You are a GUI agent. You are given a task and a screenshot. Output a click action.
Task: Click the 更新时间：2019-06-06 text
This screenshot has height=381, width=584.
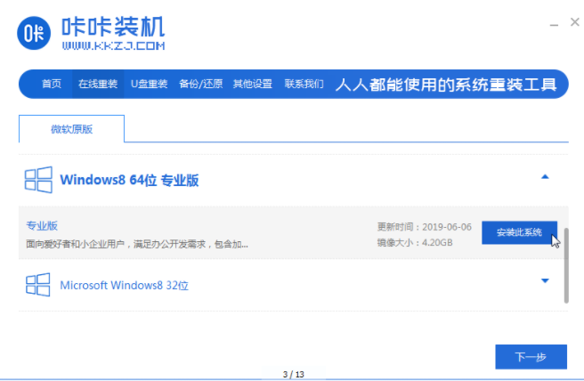click(425, 227)
